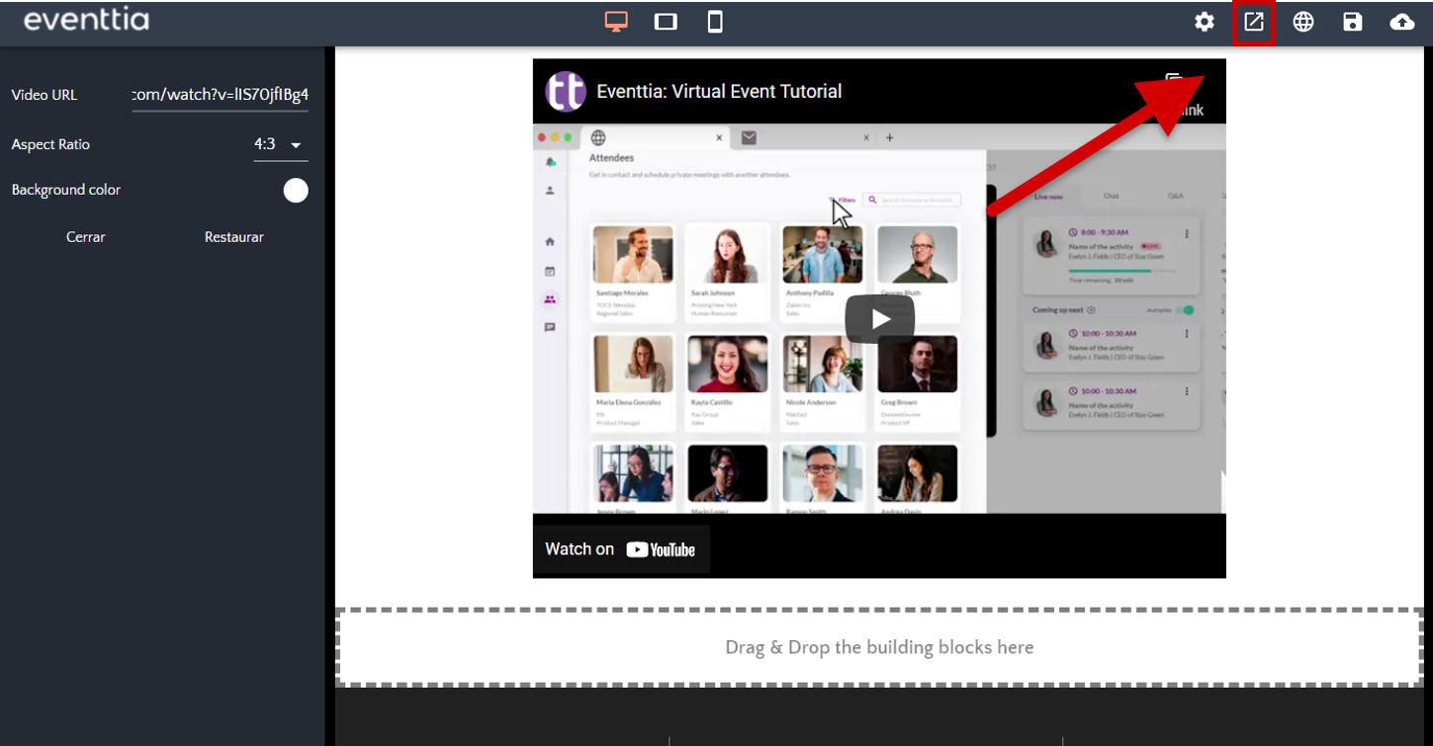Switch to tablet preview mode

(x=666, y=22)
